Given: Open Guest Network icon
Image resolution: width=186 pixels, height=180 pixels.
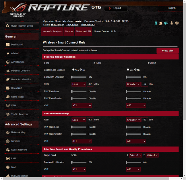Looking at the screenshot, I should tap(8, 150).
